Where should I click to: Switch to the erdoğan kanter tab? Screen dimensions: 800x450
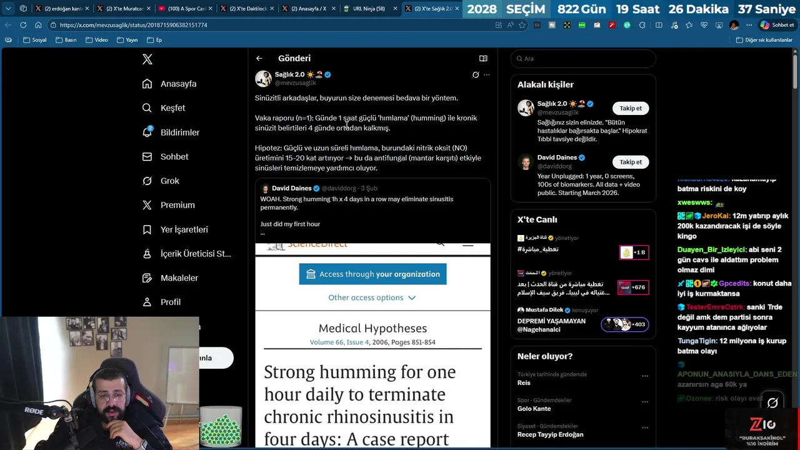point(63,9)
